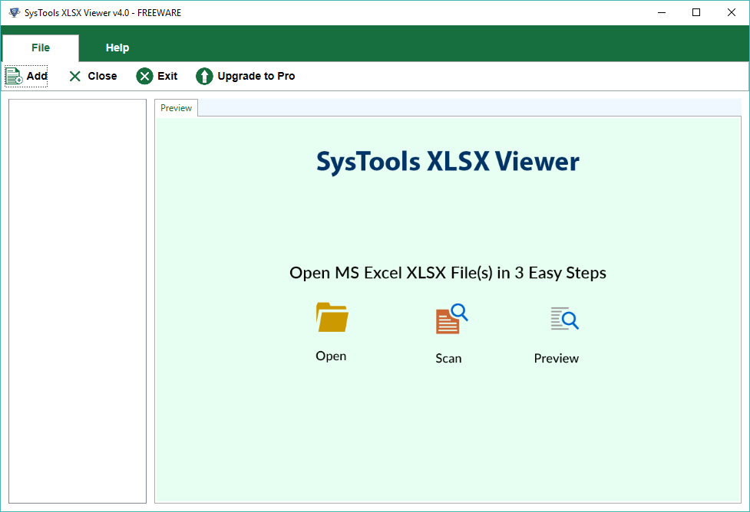The height and width of the screenshot is (512, 750).
Task: Click inside the empty file list panel
Action: click(78, 301)
